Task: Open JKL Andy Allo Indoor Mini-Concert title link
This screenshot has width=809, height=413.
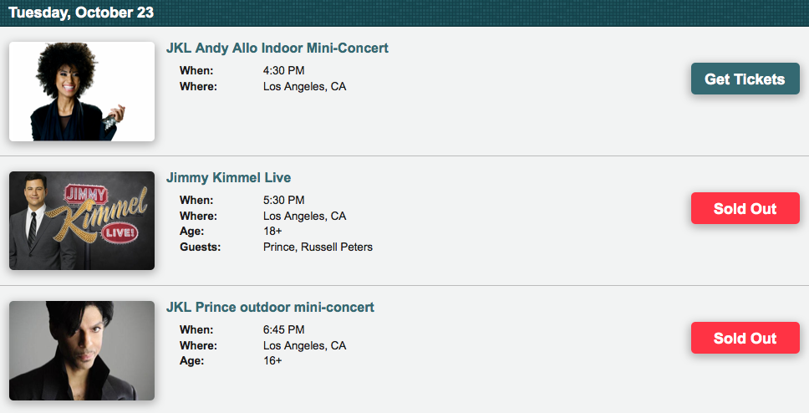Action: pos(277,48)
